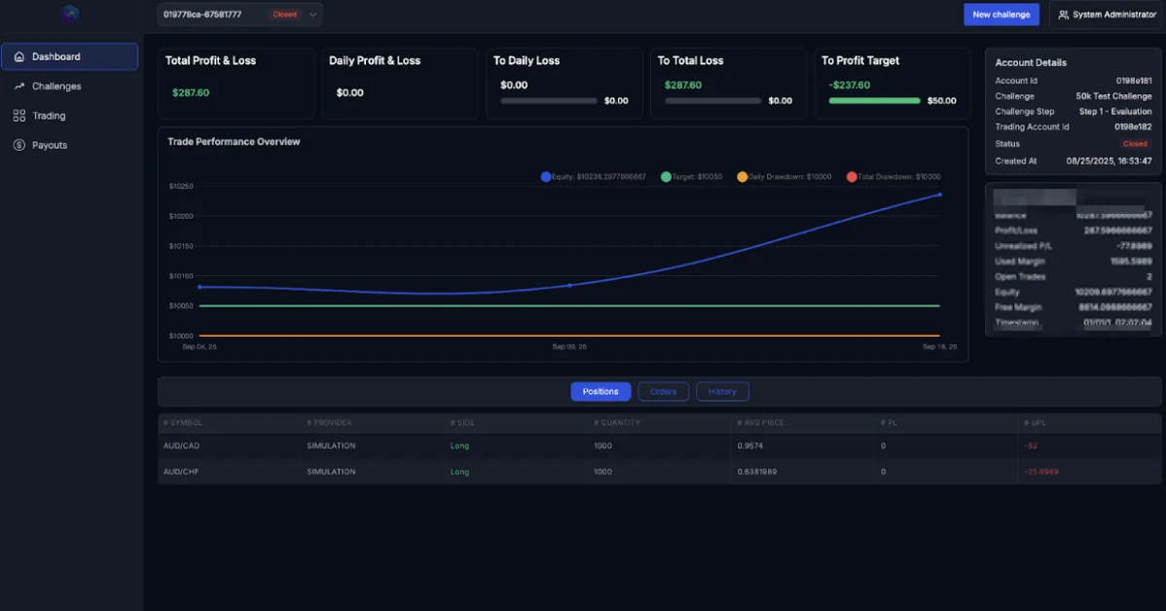The width and height of the screenshot is (1166, 611).
Task: Switch to the History tab
Action: 722,391
